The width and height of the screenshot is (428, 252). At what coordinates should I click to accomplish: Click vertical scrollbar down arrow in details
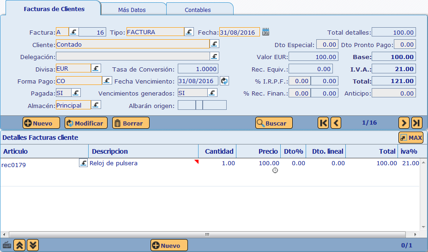coord(423,227)
